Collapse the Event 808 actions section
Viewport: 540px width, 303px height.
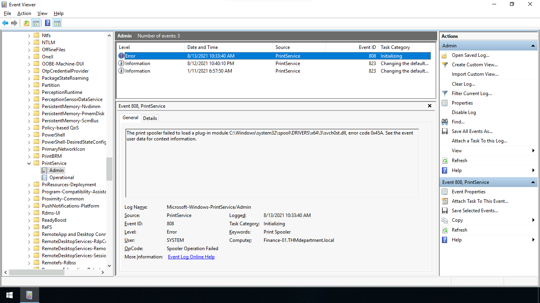pyautogui.click(x=533, y=182)
